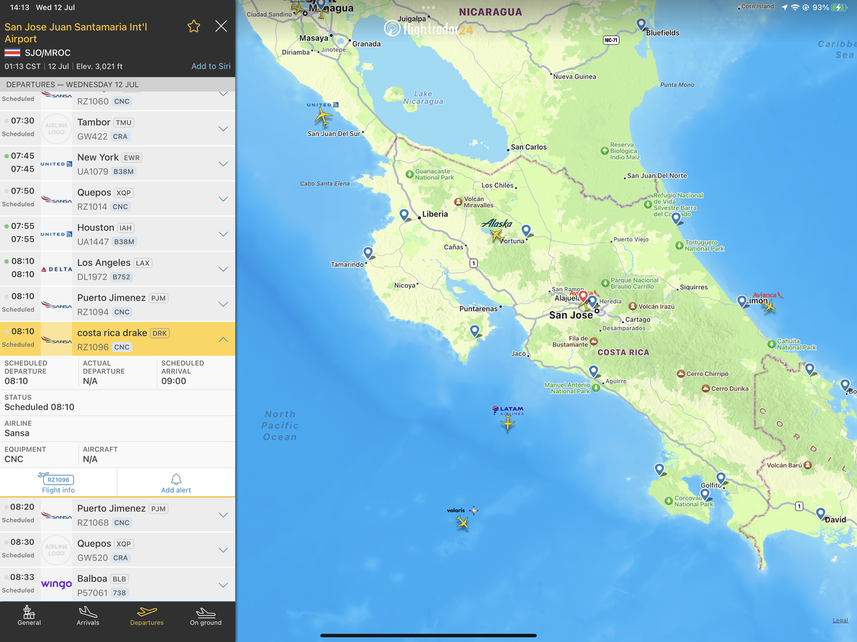Tap the Wi-Fi icon in status bar
Viewport: 857px width, 642px height.
click(x=795, y=8)
